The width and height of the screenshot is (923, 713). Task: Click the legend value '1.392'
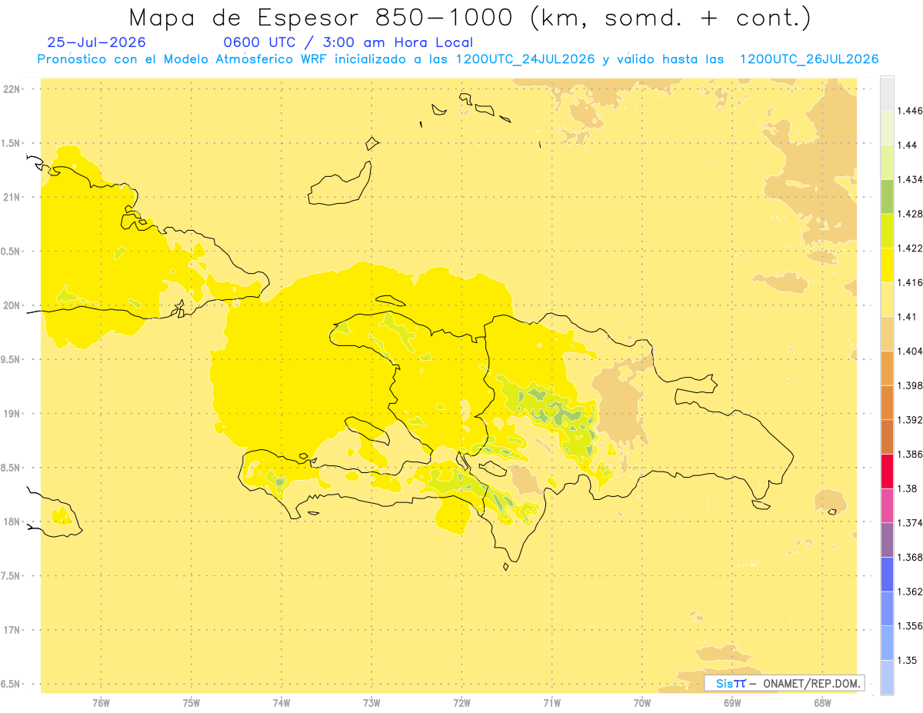click(x=910, y=420)
